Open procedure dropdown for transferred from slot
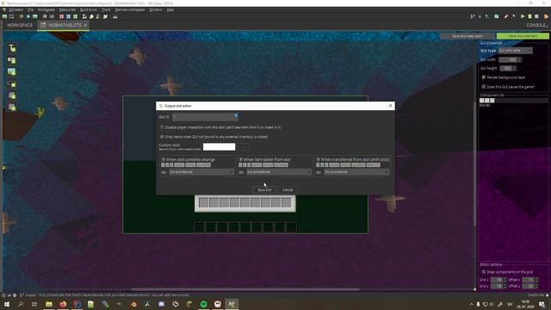Image resolution: width=551 pixels, height=310 pixels. pyautogui.click(x=356, y=172)
